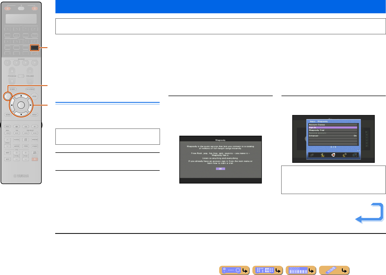Screen dimensions: 386x275
Task: Click the PROGRAM down arrow
Action: (x=12, y=81)
